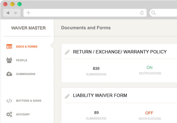Open the Buttons & Signs menu item

point(29,101)
